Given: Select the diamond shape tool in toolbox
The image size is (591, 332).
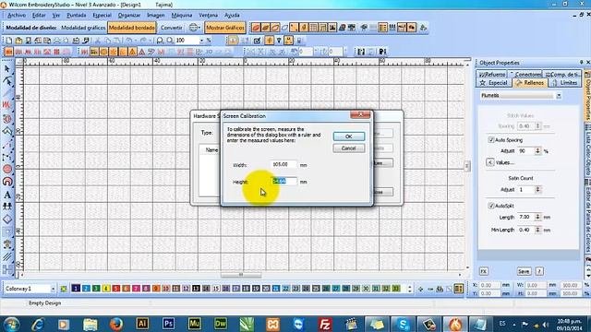Looking at the screenshot, I should pos(7,219).
